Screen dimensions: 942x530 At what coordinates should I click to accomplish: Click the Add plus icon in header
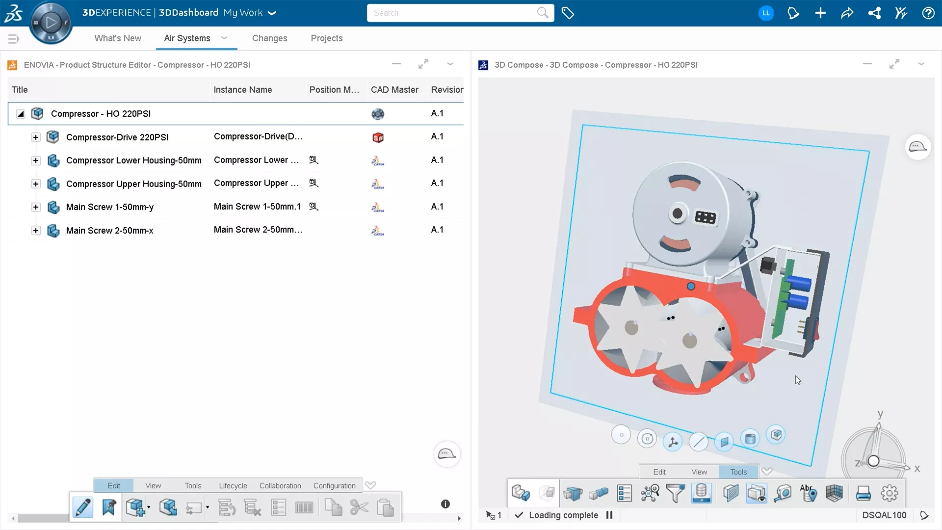click(820, 13)
